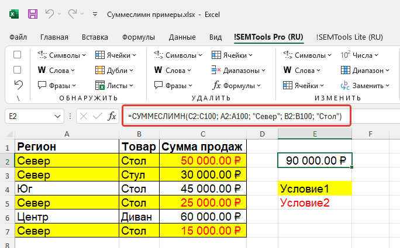The height and width of the screenshot is (248, 400).
Task: Select cell E2 with 90 000.00 ₽
Action: (315, 160)
